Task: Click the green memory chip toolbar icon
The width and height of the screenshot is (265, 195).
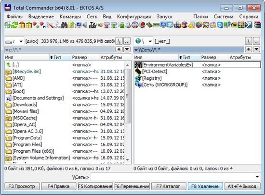Action: coord(149,25)
